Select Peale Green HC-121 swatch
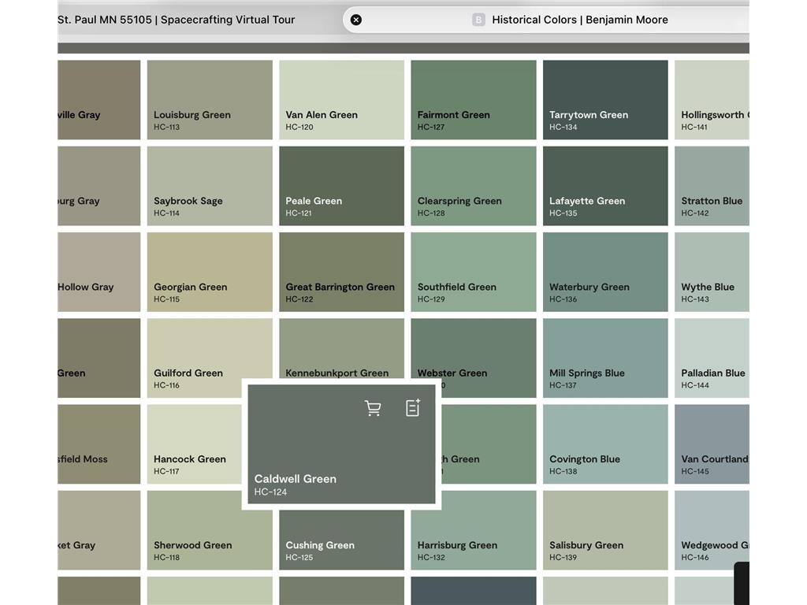The width and height of the screenshot is (807, 605). (x=342, y=186)
